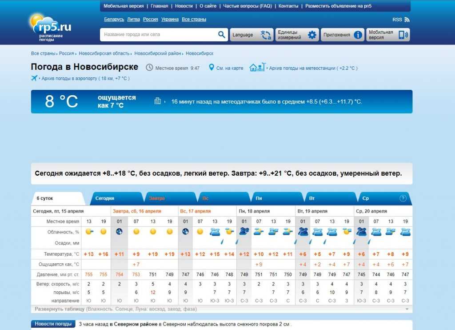This screenshot has height=330, width=455.
Task: Click the weather sensors building icon
Action: (x=157, y=101)
